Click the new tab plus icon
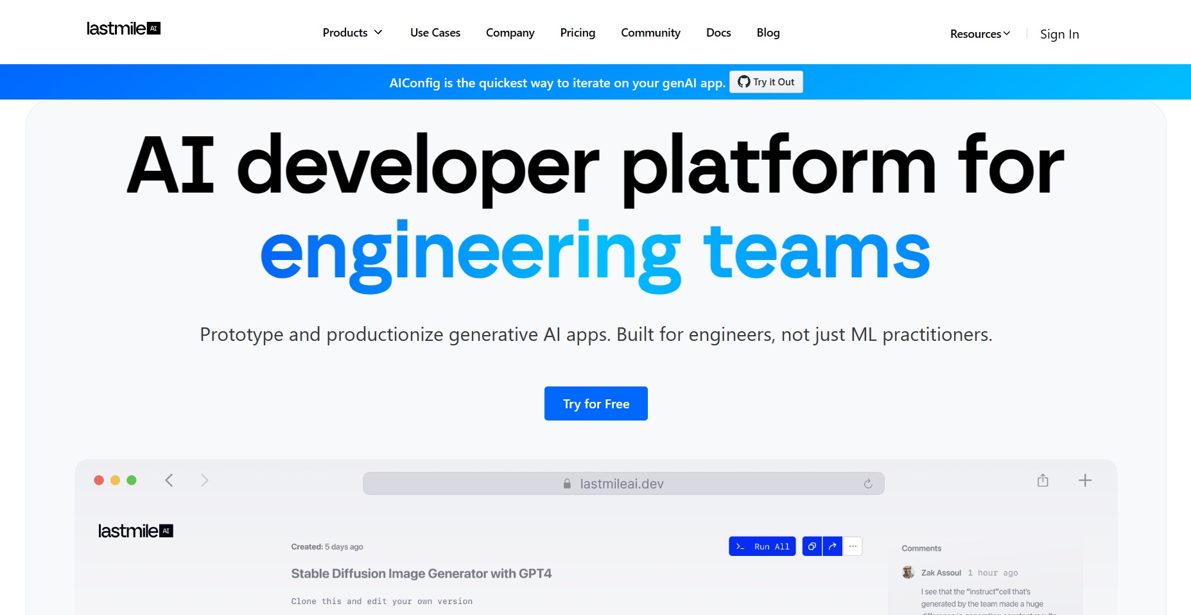Image resolution: width=1191 pixels, height=615 pixels. [1085, 480]
